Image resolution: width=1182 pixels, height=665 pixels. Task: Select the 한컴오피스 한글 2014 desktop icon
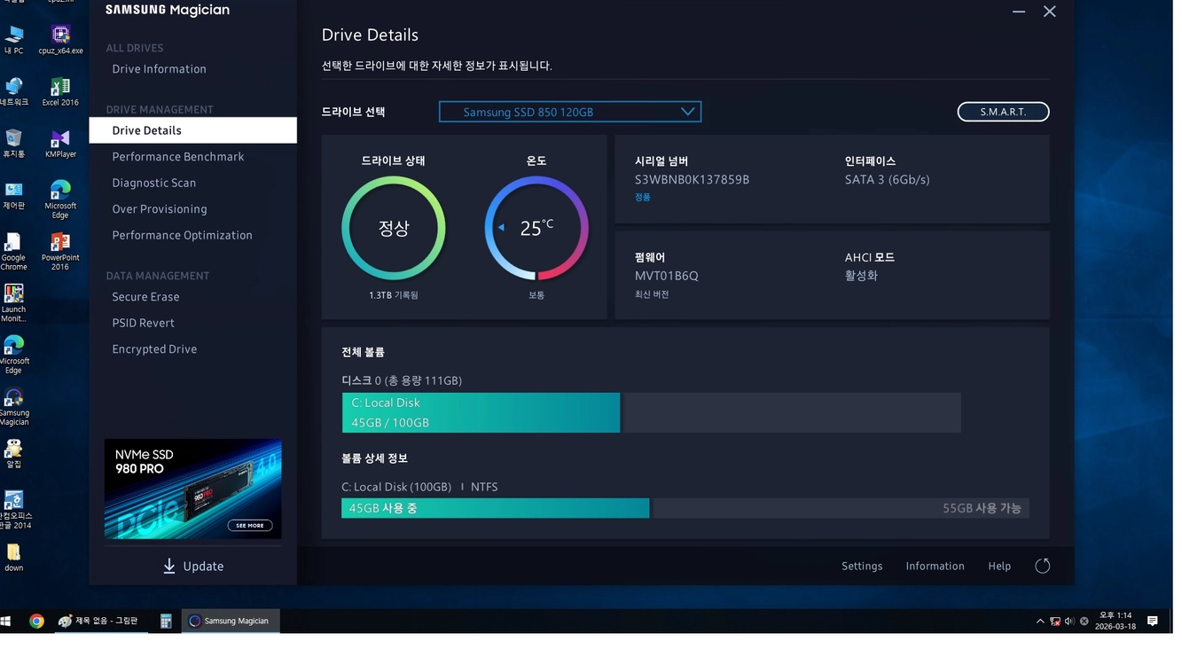(14, 510)
